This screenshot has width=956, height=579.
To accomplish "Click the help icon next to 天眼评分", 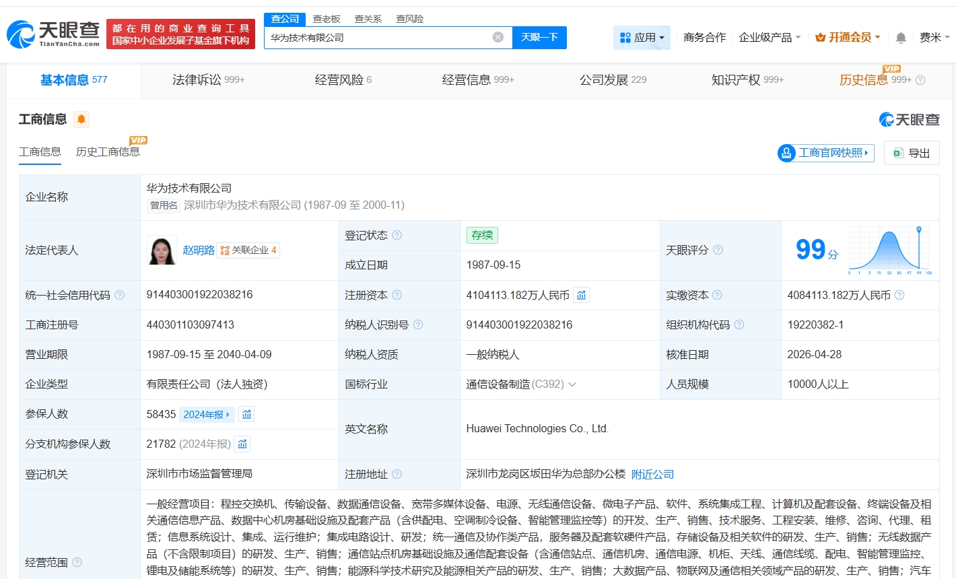I will (x=718, y=250).
